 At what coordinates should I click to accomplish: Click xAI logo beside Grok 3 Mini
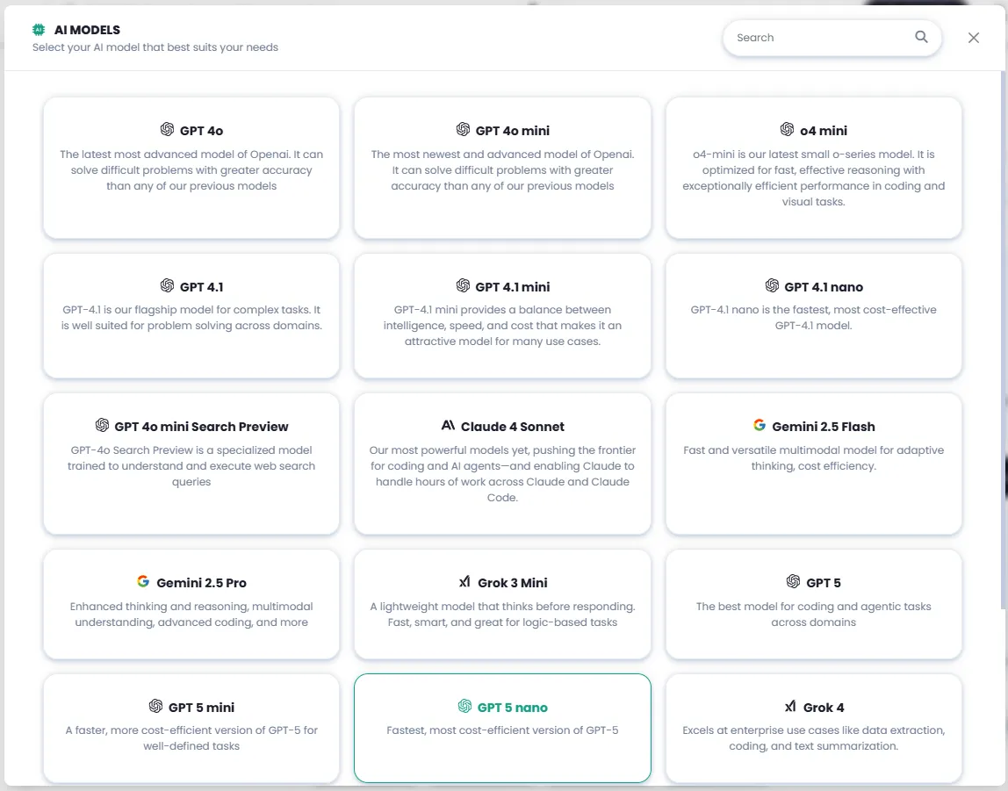[x=464, y=582]
